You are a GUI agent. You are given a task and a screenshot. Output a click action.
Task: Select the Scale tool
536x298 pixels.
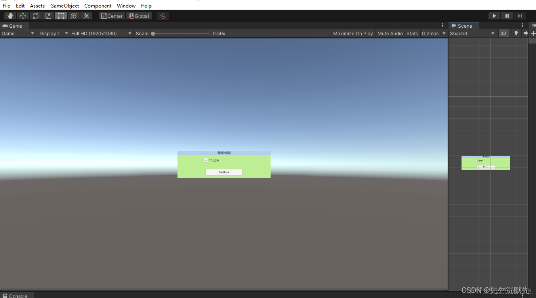click(48, 16)
